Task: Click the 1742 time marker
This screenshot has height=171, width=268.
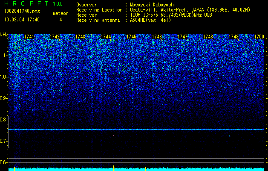Action: [x=55, y=37]
